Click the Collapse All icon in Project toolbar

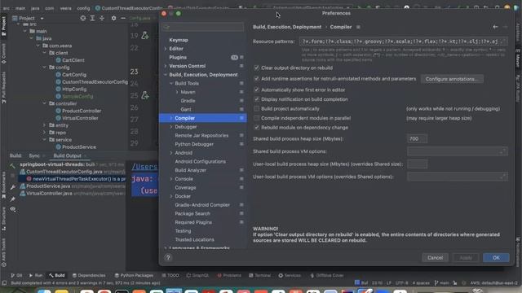coord(102,18)
